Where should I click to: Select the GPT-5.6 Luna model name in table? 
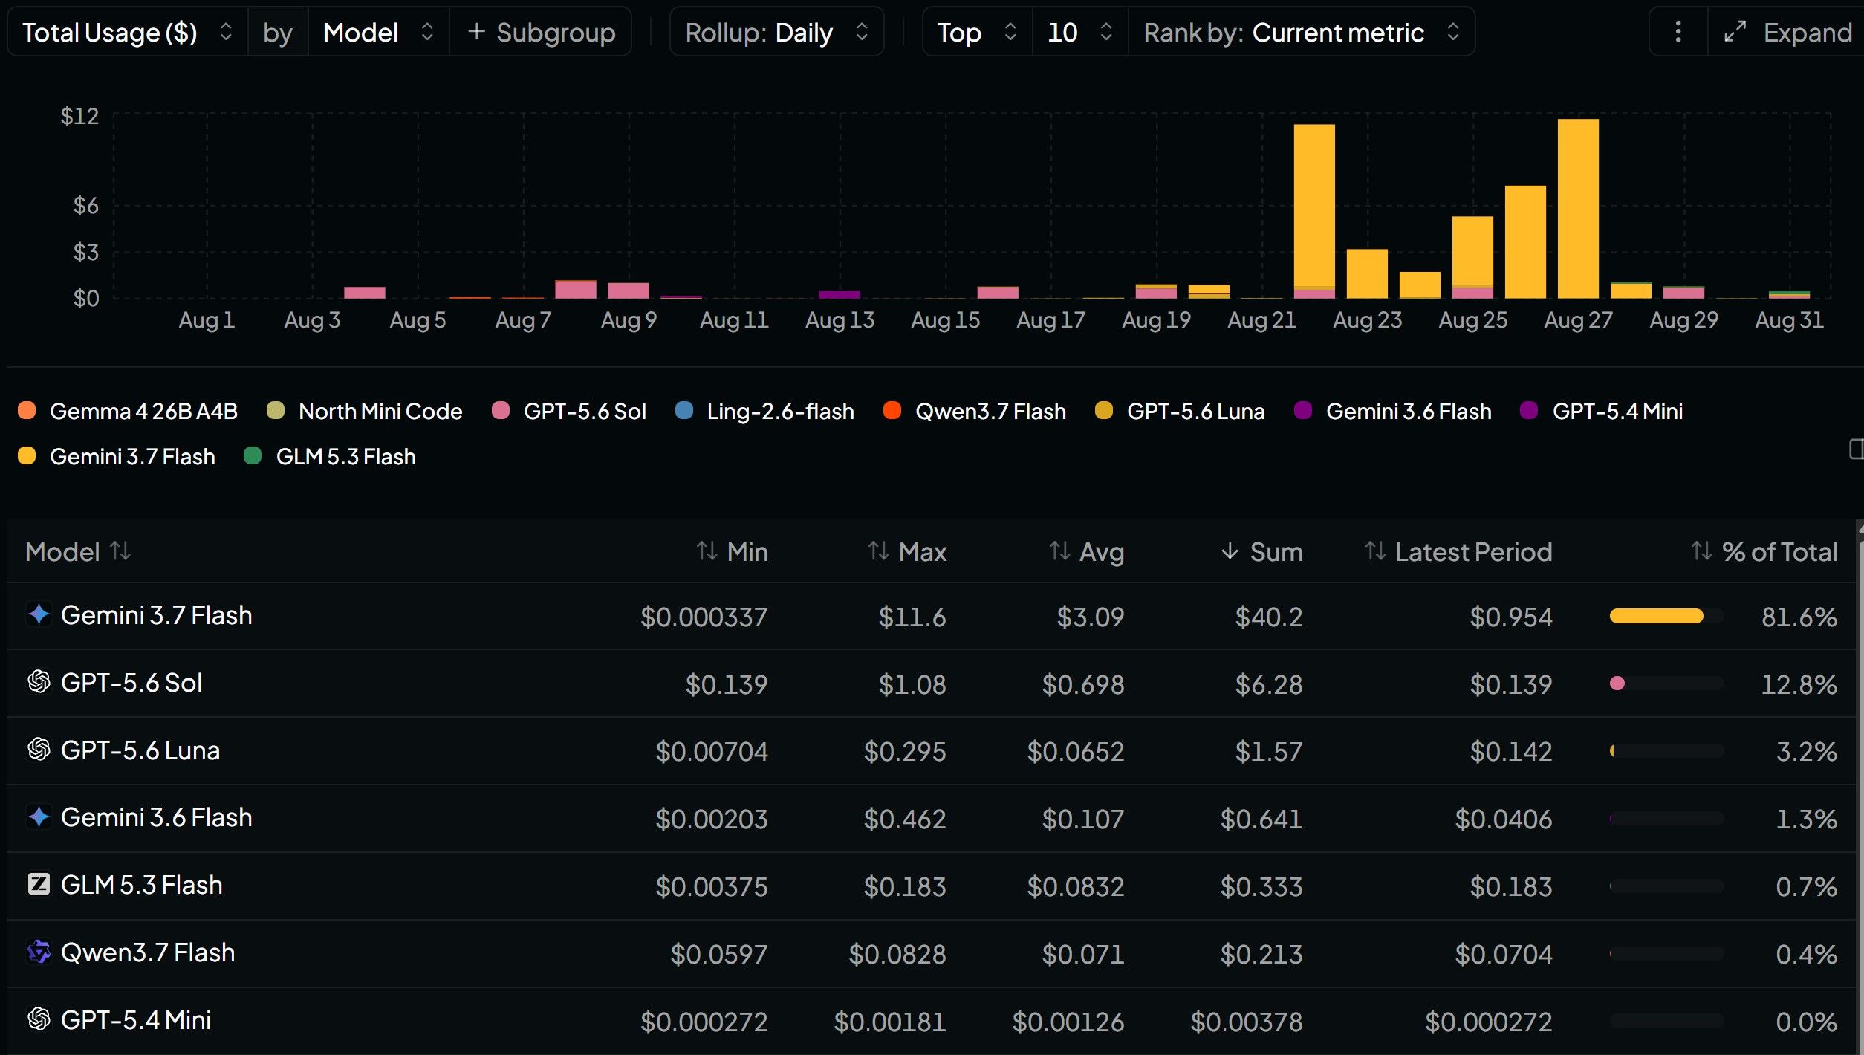click(140, 750)
